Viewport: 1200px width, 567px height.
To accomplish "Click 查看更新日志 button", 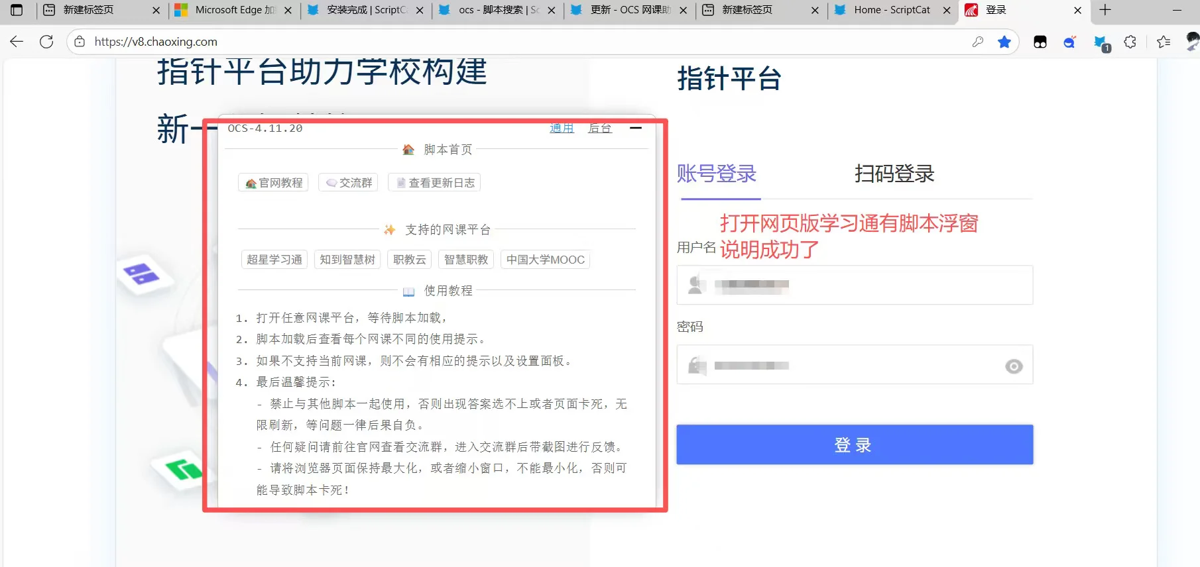I will pyautogui.click(x=435, y=183).
